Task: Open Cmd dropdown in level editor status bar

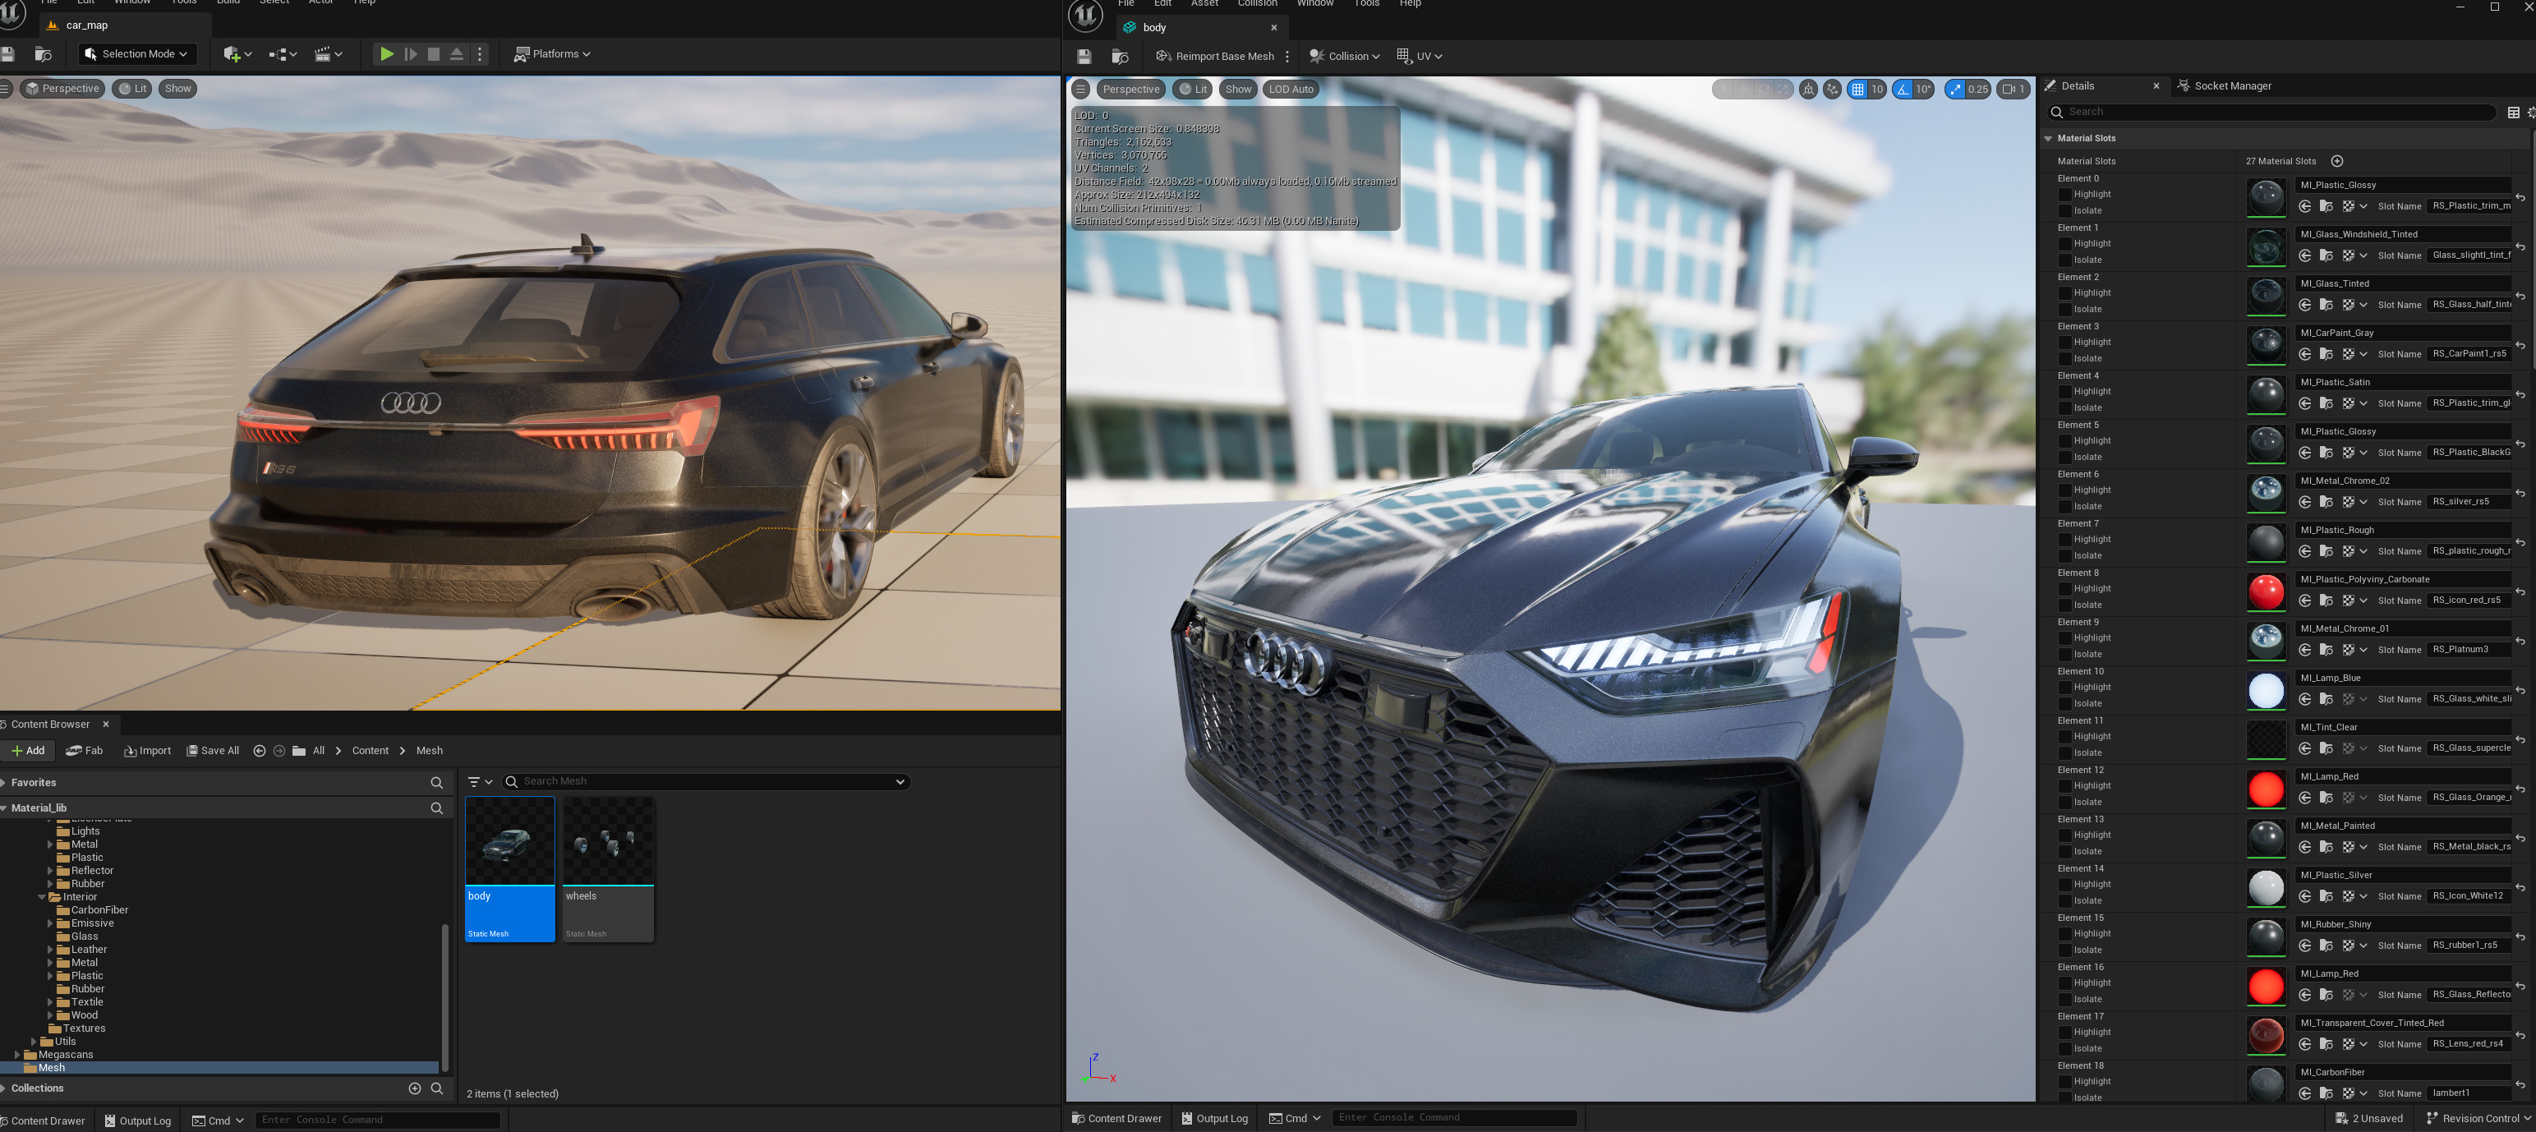Action: (x=219, y=1121)
